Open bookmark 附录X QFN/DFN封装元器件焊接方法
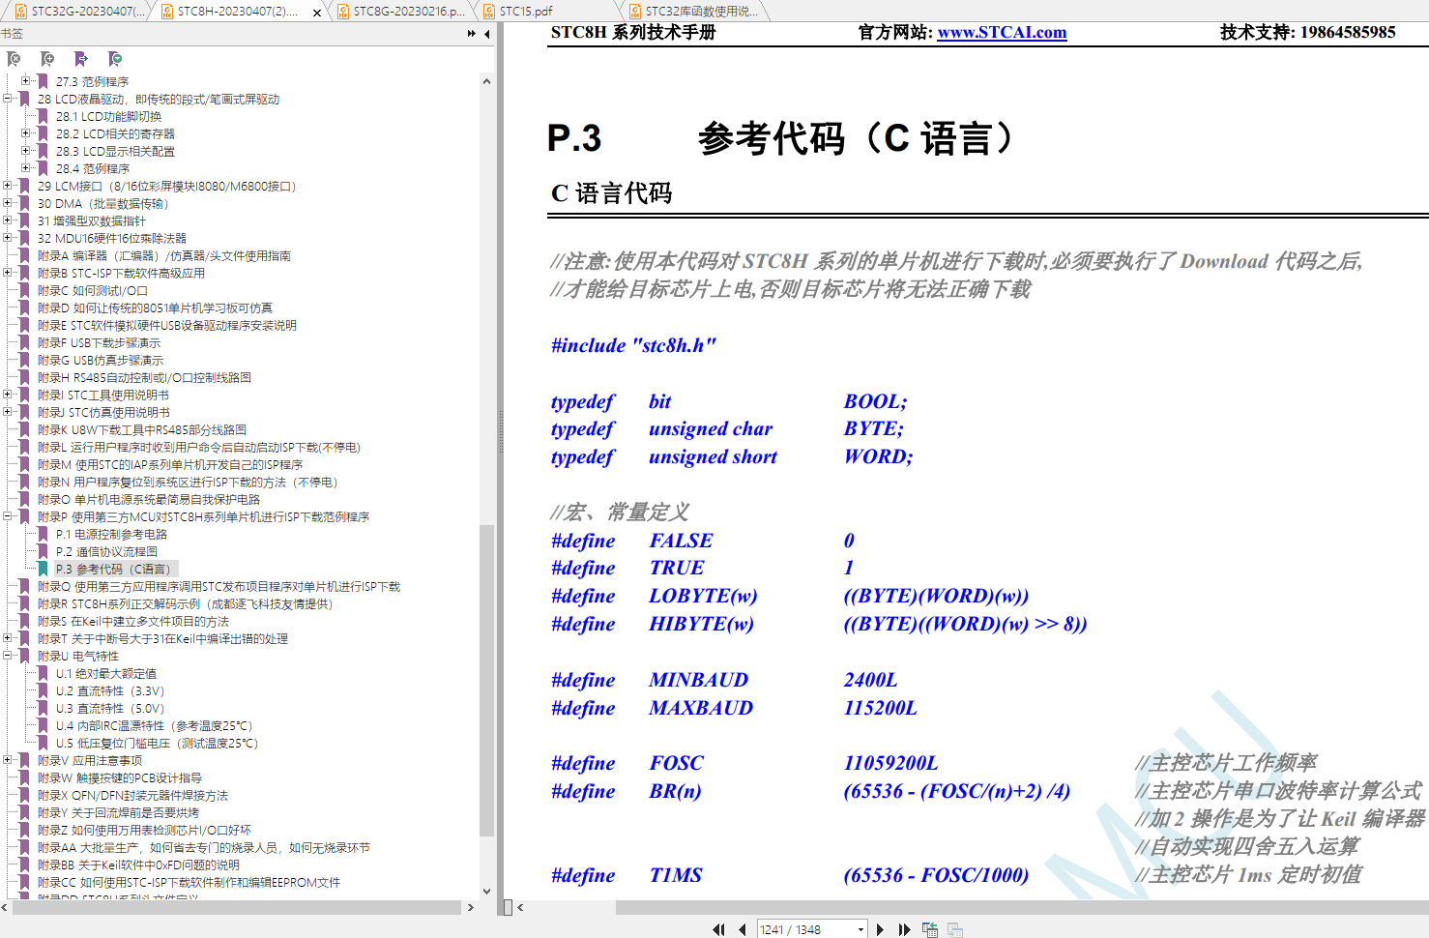Screen dimensions: 1429x938 point(132,795)
